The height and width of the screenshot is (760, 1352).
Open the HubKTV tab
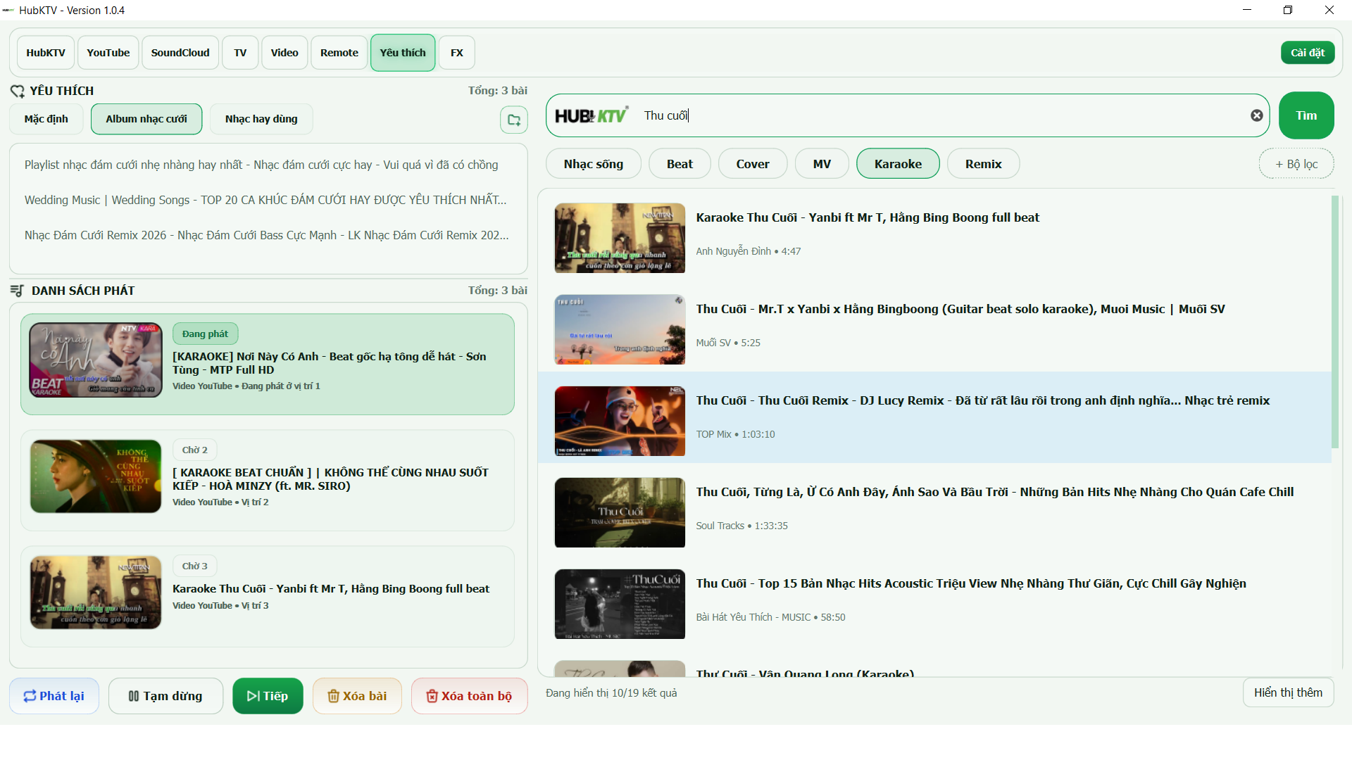pos(46,53)
